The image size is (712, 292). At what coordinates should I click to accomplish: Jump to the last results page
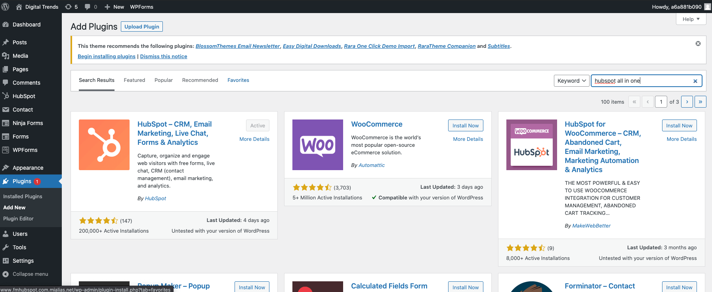click(701, 102)
